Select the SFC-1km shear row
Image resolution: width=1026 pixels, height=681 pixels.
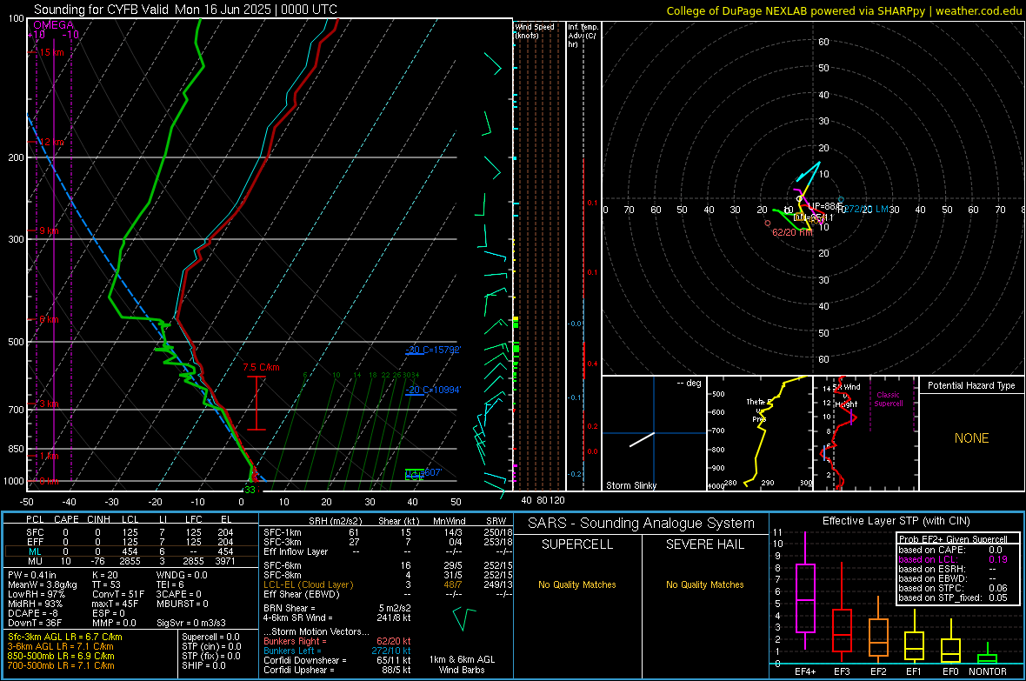[388, 532]
